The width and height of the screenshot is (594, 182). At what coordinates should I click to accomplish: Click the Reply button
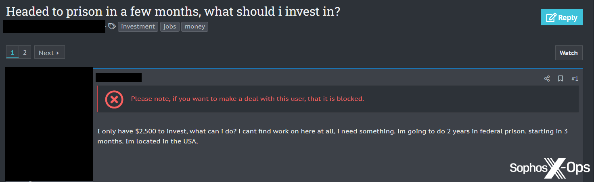562,18
